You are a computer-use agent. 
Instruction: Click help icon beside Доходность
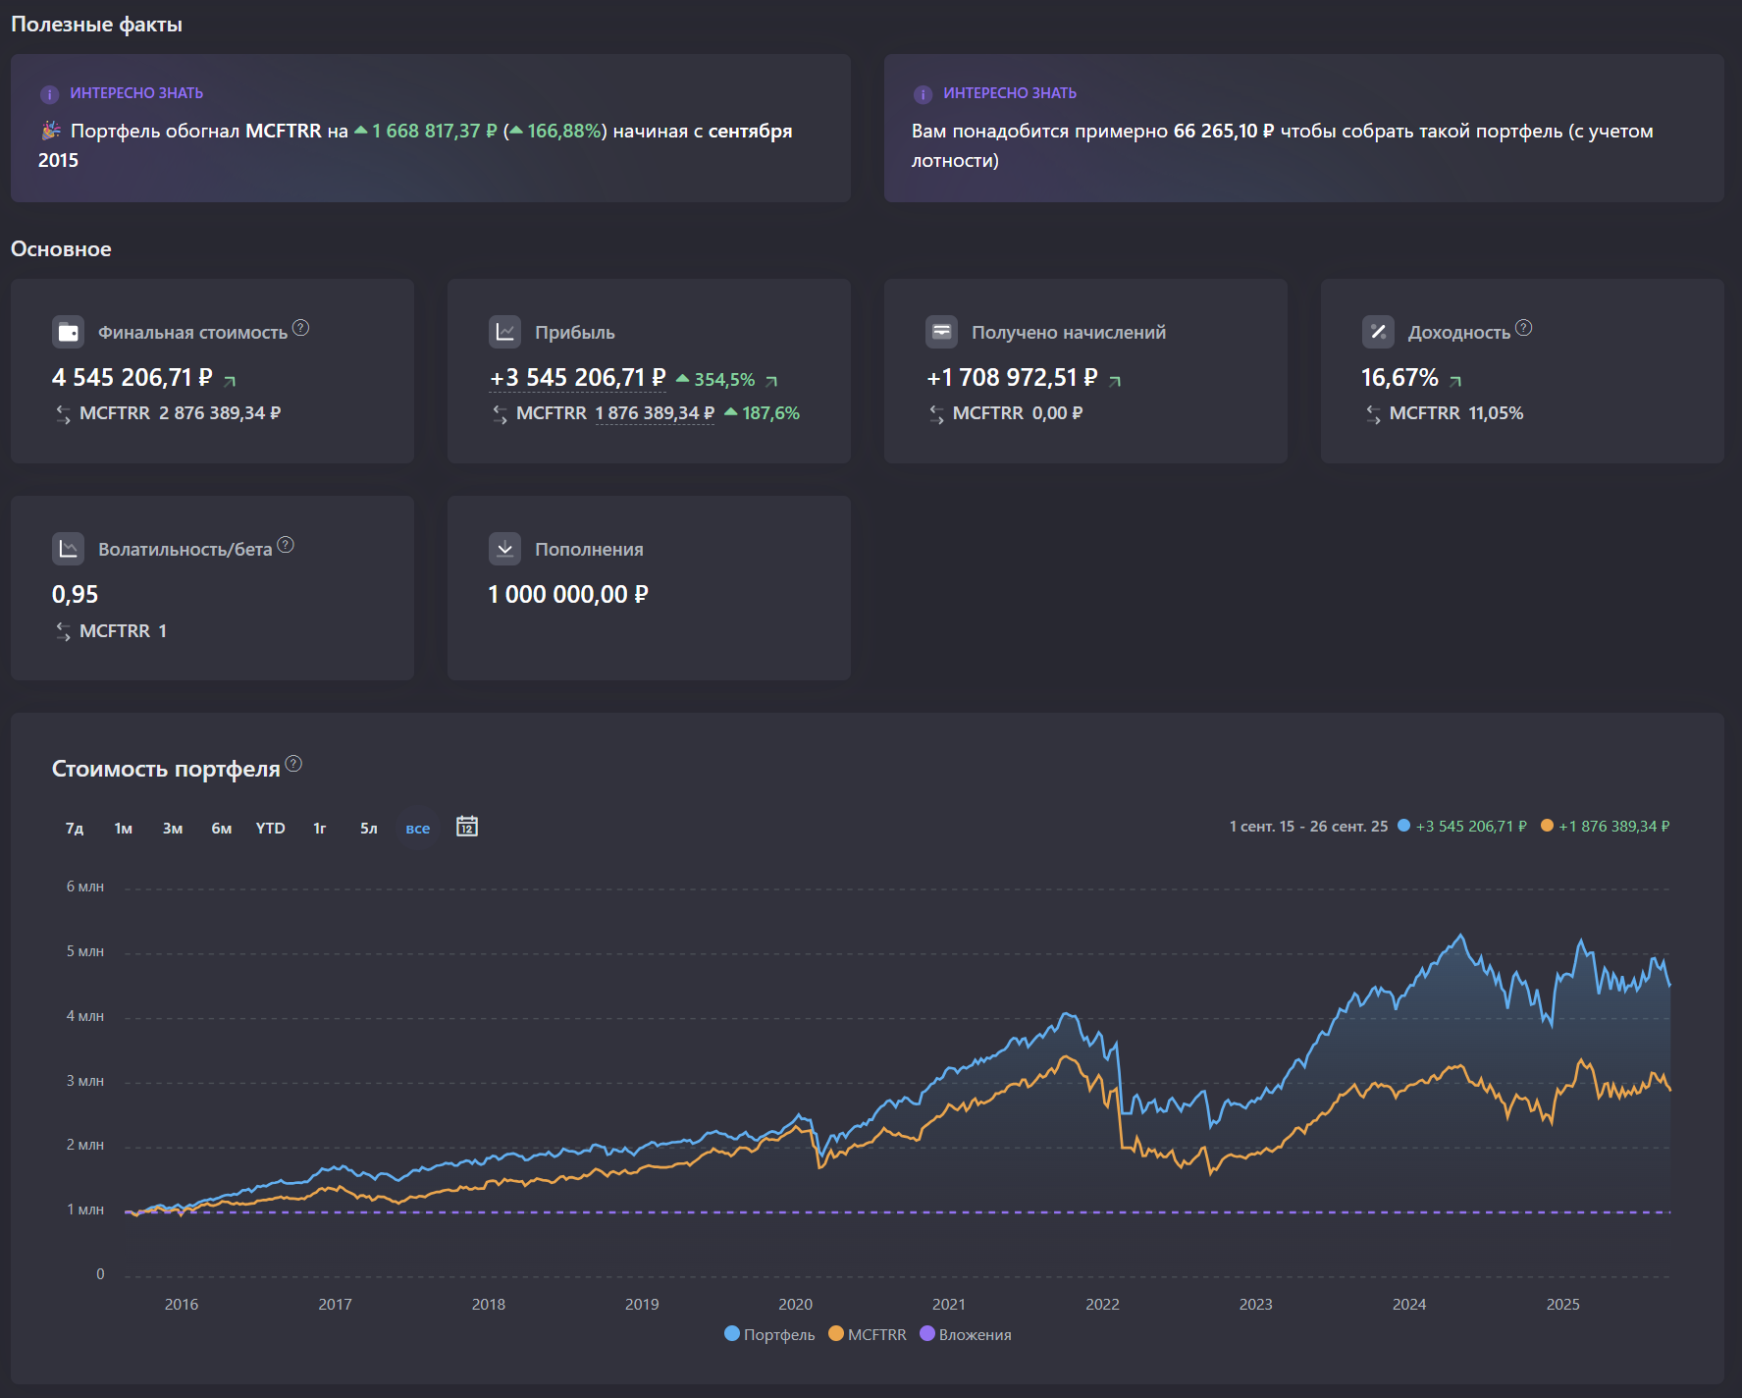click(1523, 328)
